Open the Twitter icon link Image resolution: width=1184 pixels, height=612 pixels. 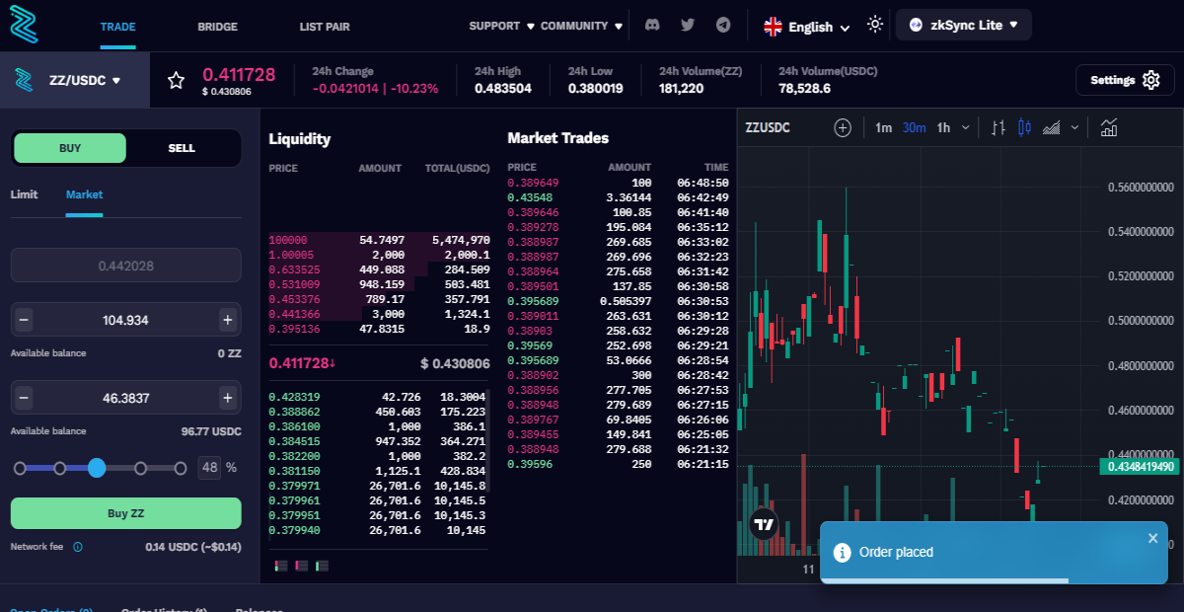[688, 25]
